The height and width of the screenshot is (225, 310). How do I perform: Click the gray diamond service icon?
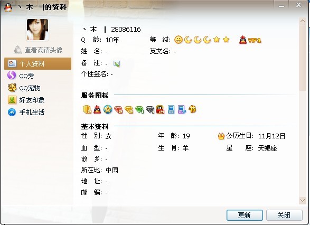coord(150,109)
